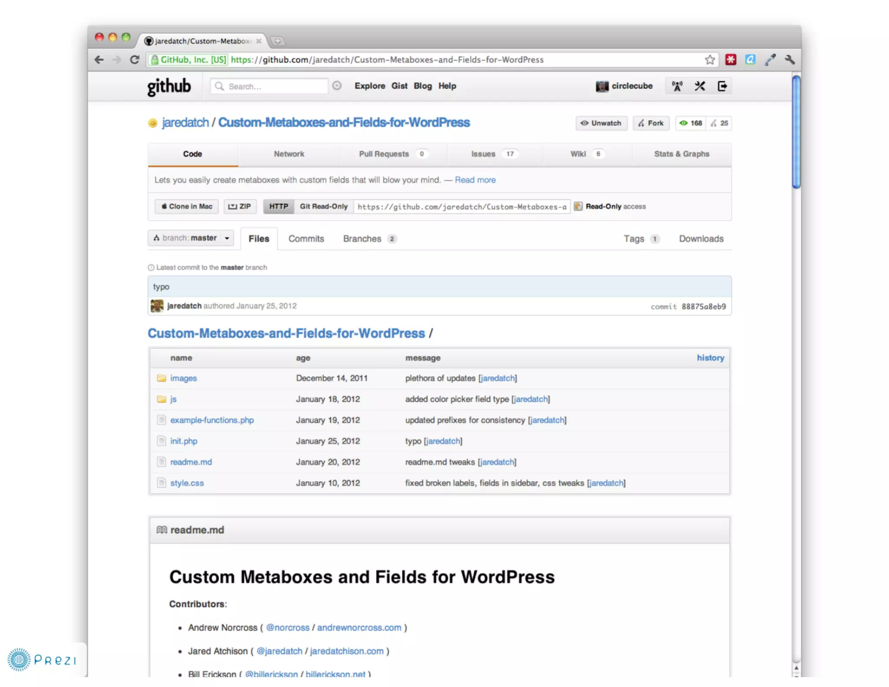The width and height of the screenshot is (889, 687).
Task: Click the page vertical scrollbar thumb
Action: point(796,132)
